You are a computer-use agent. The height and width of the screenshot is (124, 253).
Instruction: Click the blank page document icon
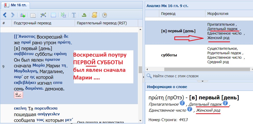click(x=33, y=15)
